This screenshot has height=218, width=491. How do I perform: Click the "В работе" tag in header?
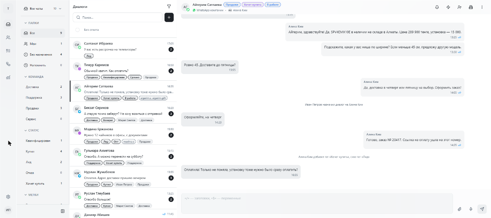[x=273, y=5]
